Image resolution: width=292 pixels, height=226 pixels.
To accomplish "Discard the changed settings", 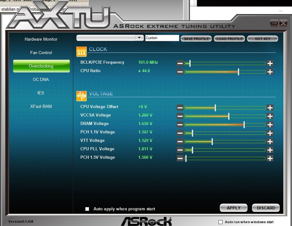I will (266, 208).
